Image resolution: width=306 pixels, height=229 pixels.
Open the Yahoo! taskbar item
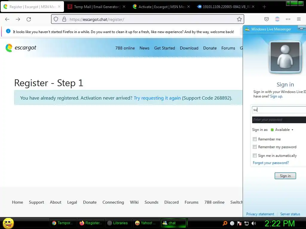coord(146,223)
